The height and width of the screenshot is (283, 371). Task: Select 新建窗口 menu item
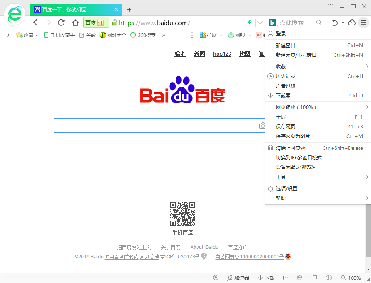click(318, 45)
